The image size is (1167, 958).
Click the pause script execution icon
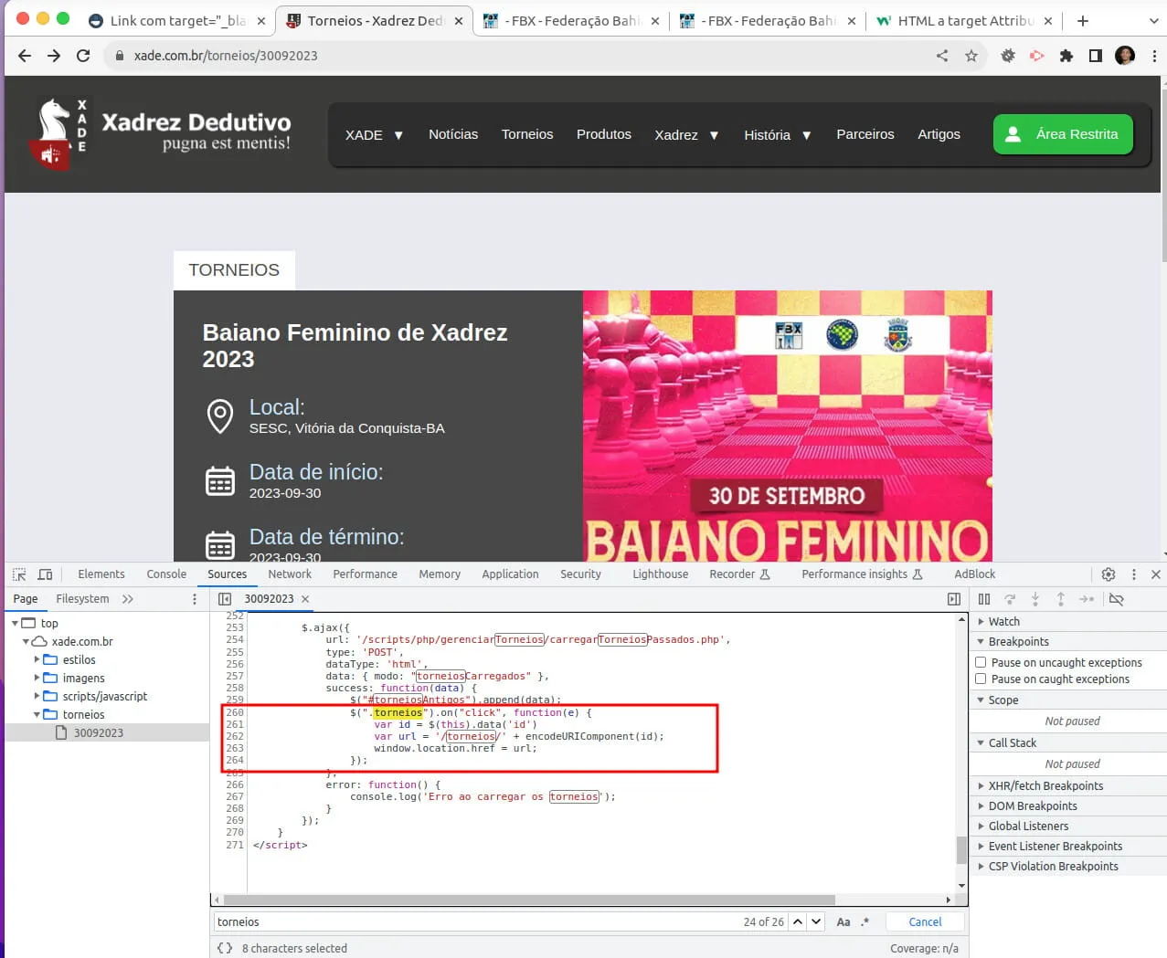pyautogui.click(x=984, y=599)
